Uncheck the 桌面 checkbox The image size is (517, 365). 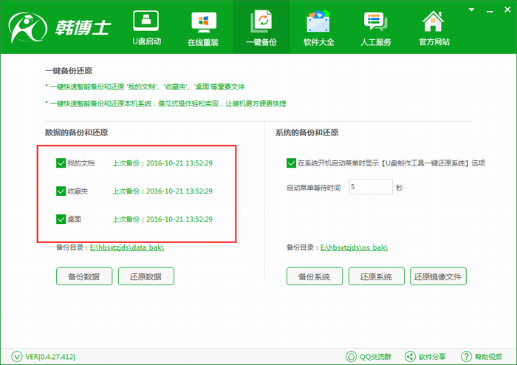tap(61, 219)
